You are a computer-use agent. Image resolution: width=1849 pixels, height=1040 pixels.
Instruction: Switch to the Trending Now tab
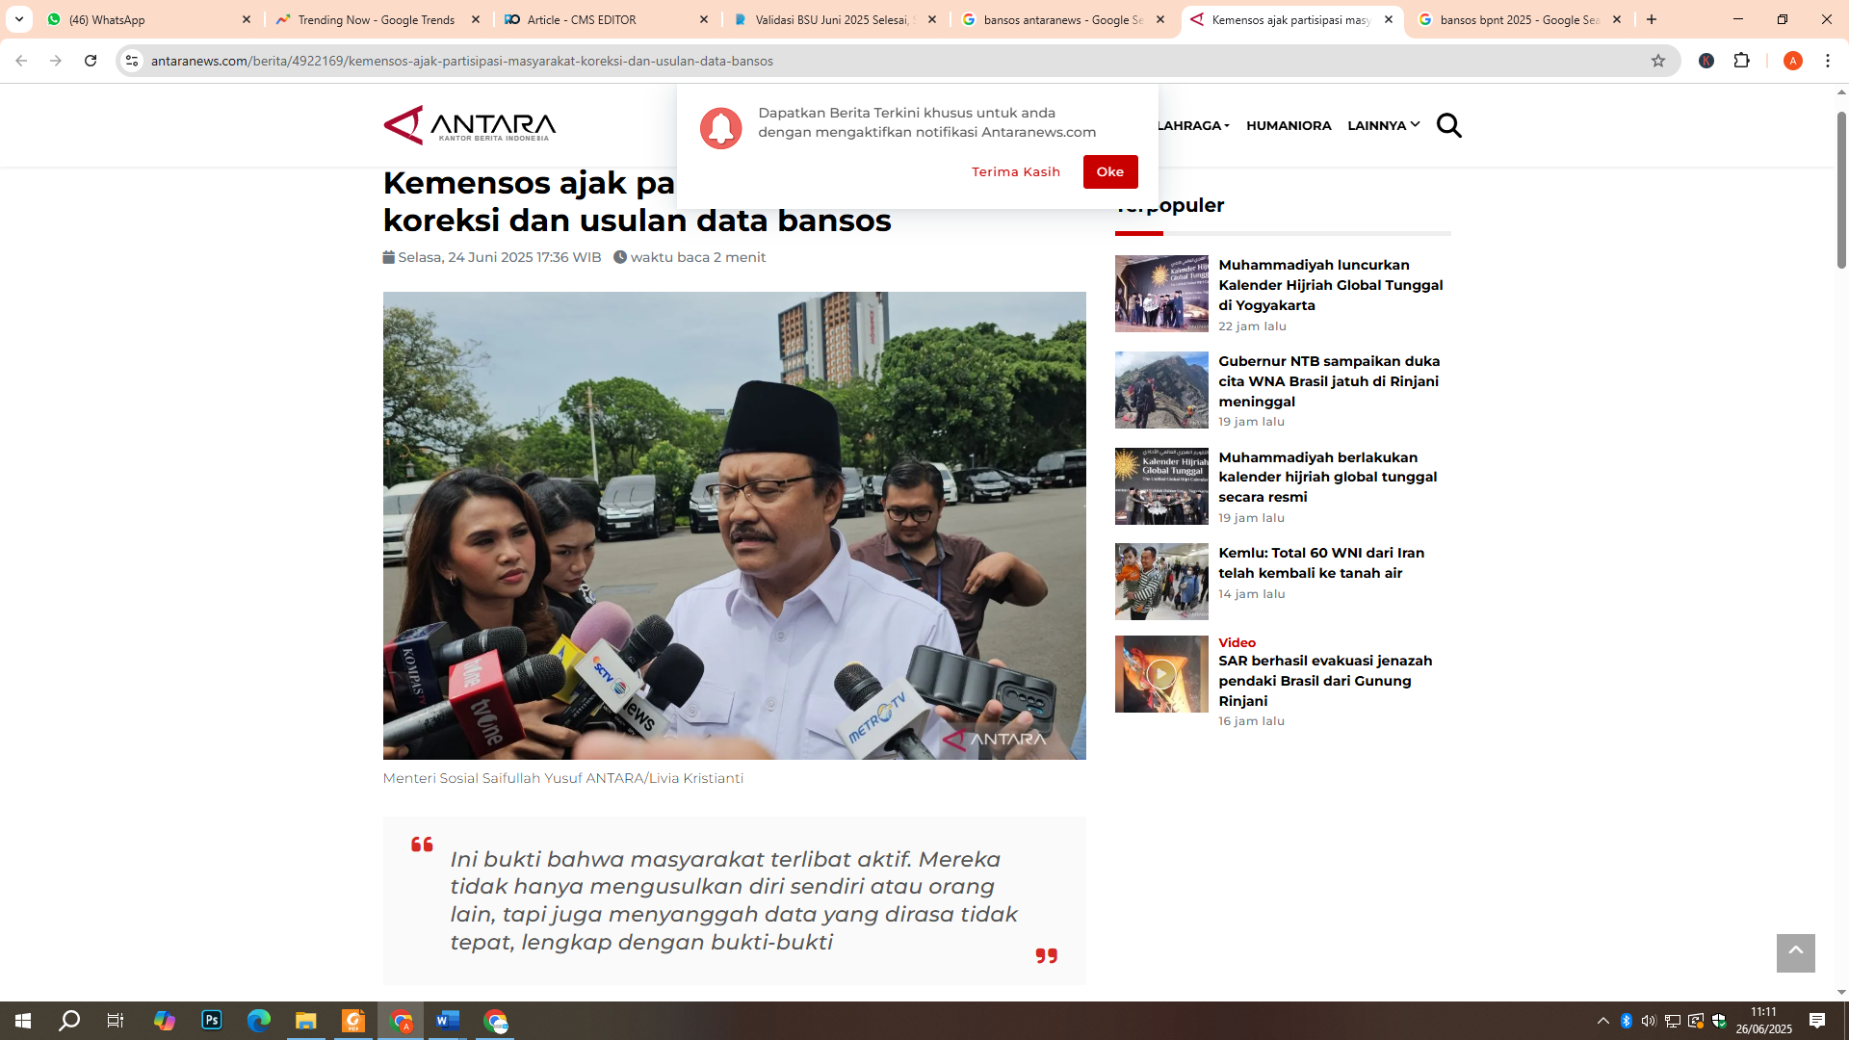coord(367,19)
